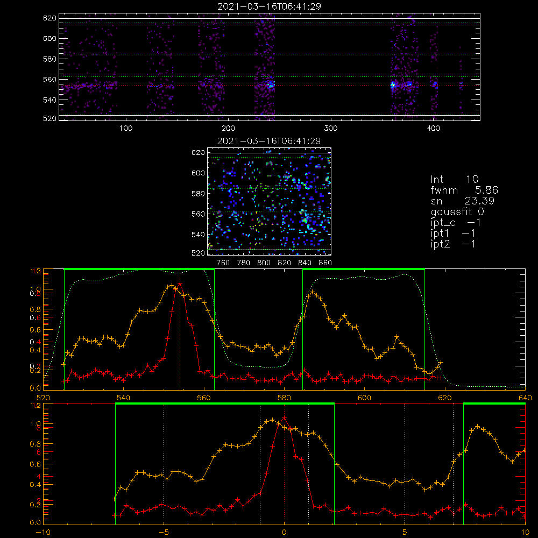Click the red curve peak in 520–640 profile plot
Screen dimensions: 538x538
tap(180, 284)
